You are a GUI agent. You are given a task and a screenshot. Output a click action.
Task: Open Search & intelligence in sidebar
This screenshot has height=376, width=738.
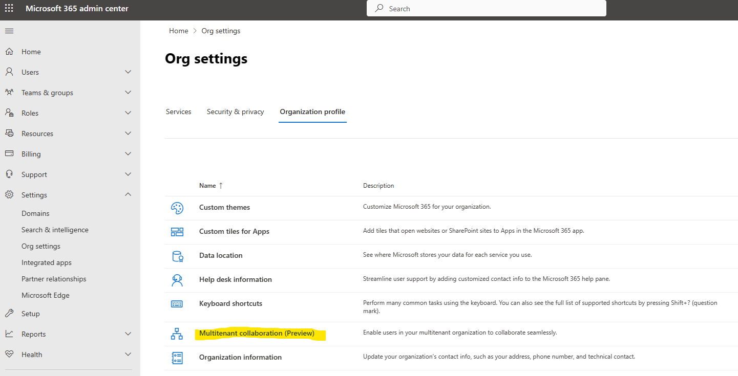coord(55,230)
